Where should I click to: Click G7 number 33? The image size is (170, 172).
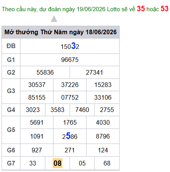[33, 163]
